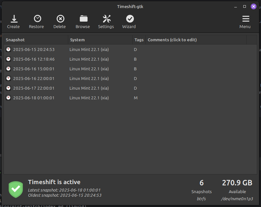Click the Create snapshot icon
The image size is (261, 207).
14,18
